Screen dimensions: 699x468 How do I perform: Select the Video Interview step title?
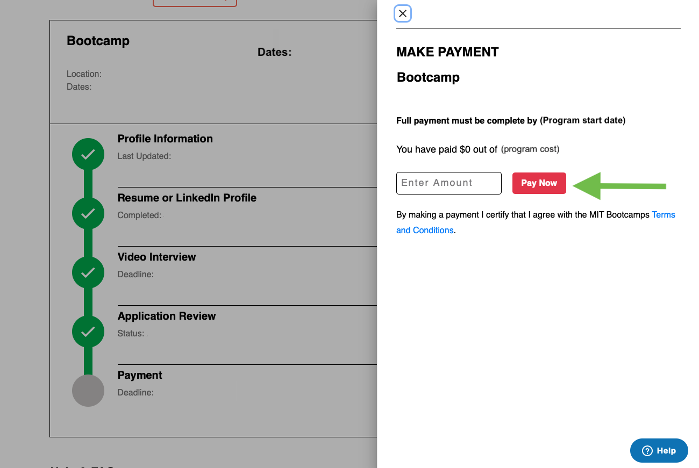(156, 257)
